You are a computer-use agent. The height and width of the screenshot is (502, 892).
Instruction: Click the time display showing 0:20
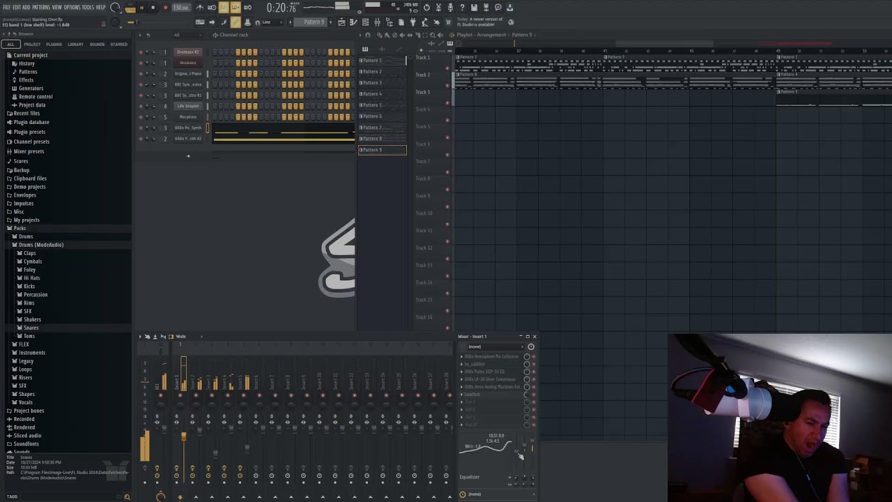click(x=282, y=8)
